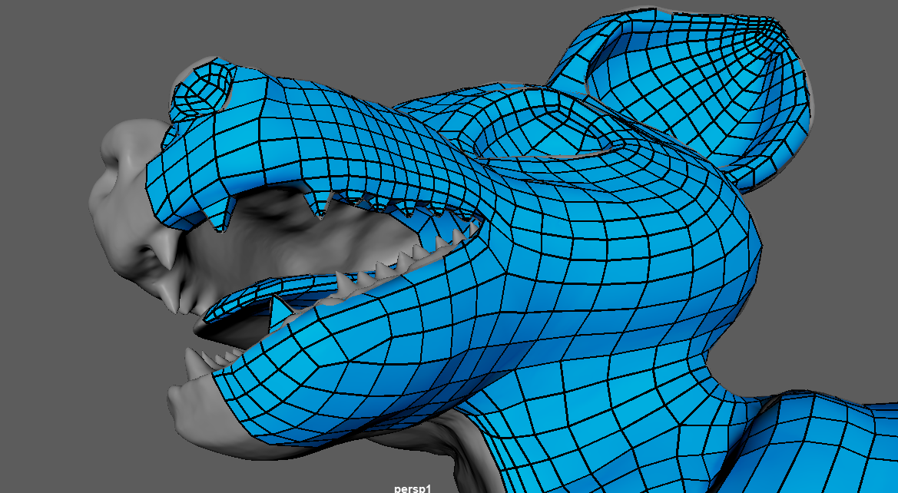The image size is (898, 493).
Task: Select the round eye mesh on the head
Action: tap(204, 91)
